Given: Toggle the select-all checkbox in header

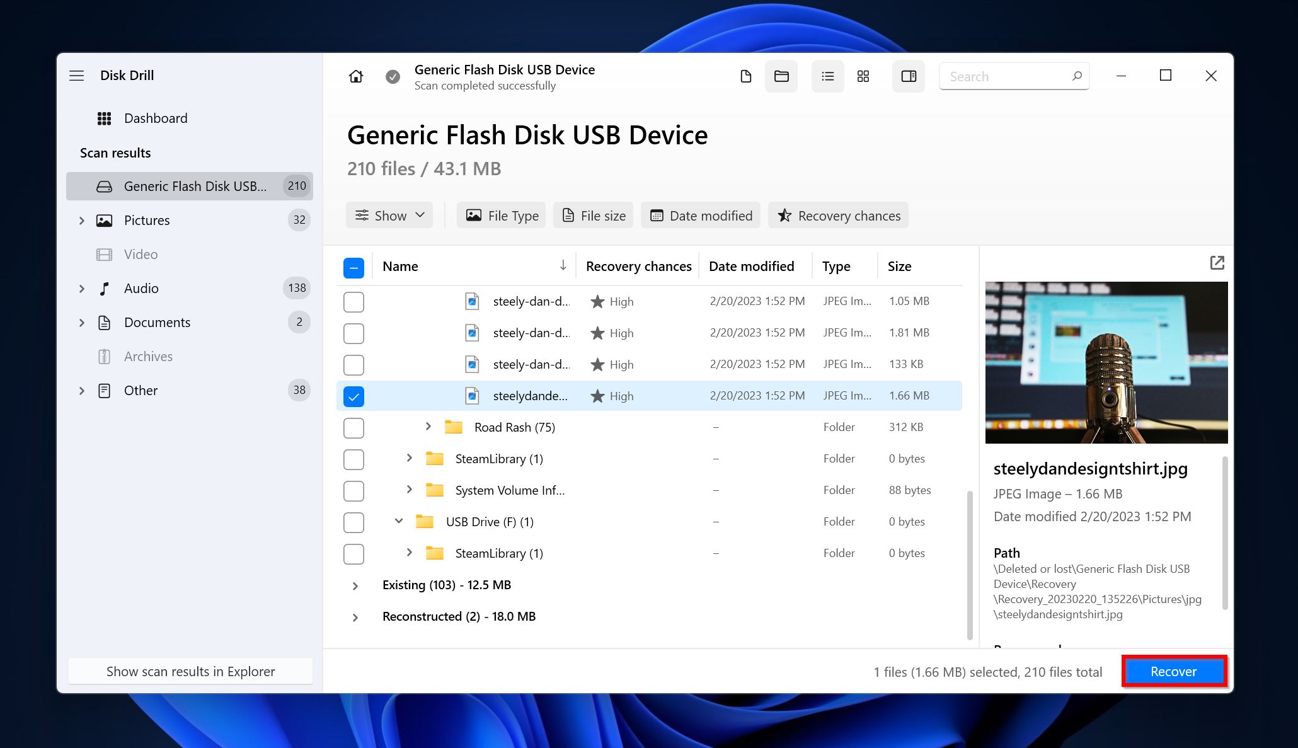Looking at the screenshot, I should (353, 268).
